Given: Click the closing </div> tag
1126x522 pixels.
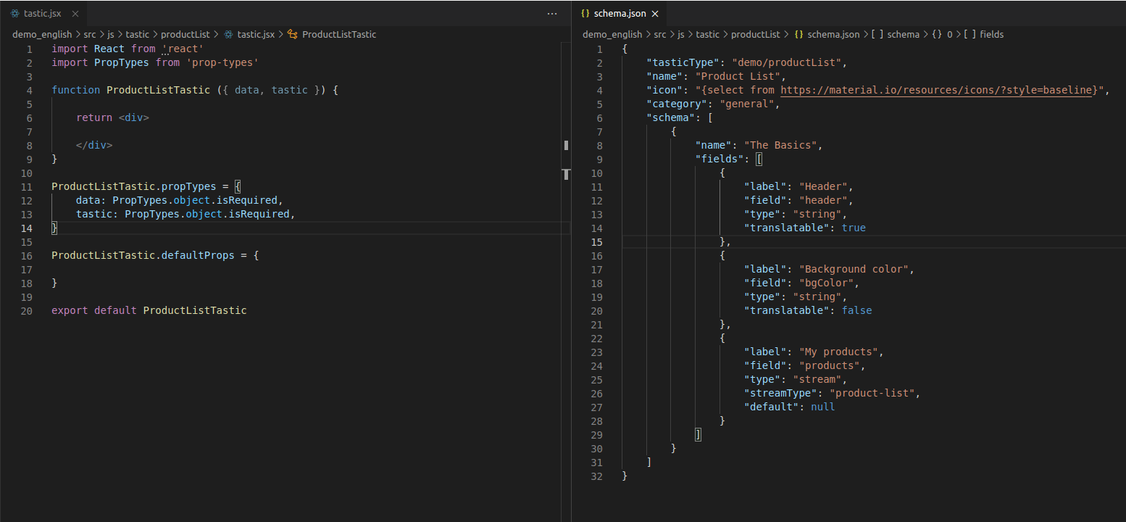Looking at the screenshot, I should (94, 145).
